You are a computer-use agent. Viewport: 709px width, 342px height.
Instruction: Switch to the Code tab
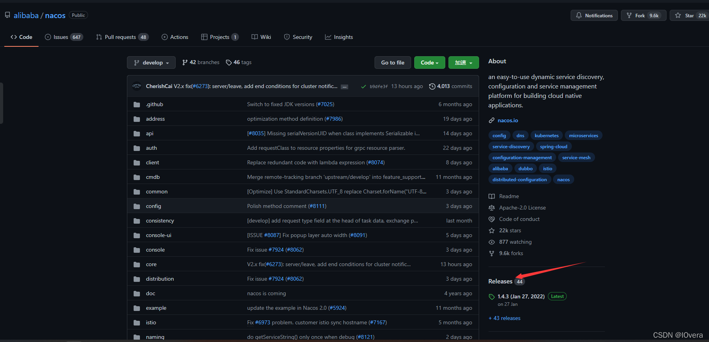pyautogui.click(x=21, y=37)
